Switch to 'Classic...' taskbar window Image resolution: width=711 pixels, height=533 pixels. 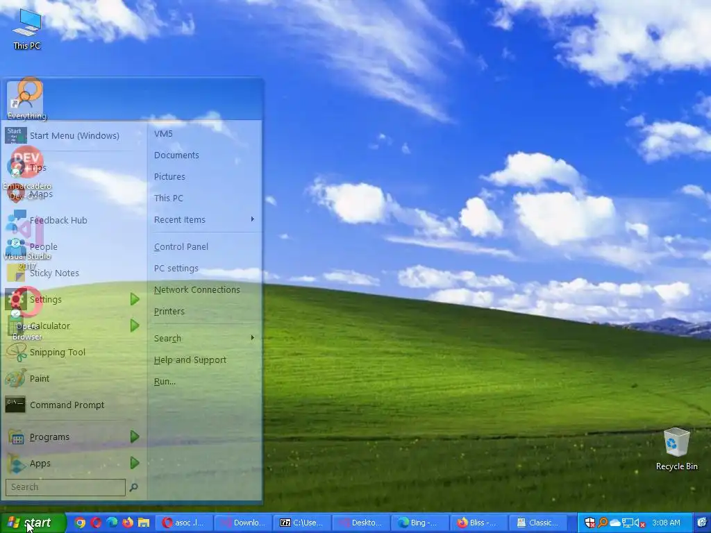(x=538, y=523)
